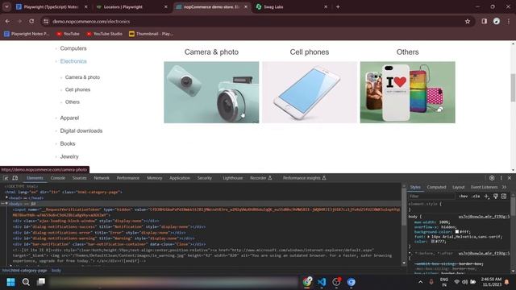This screenshot has width=516, height=290.
Task: Close the Swag Labs tab
Action: pyautogui.click(x=326, y=7)
